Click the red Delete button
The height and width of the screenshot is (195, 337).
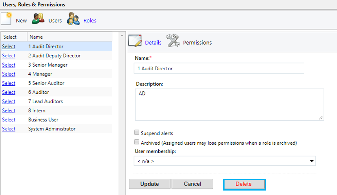[244, 184]
